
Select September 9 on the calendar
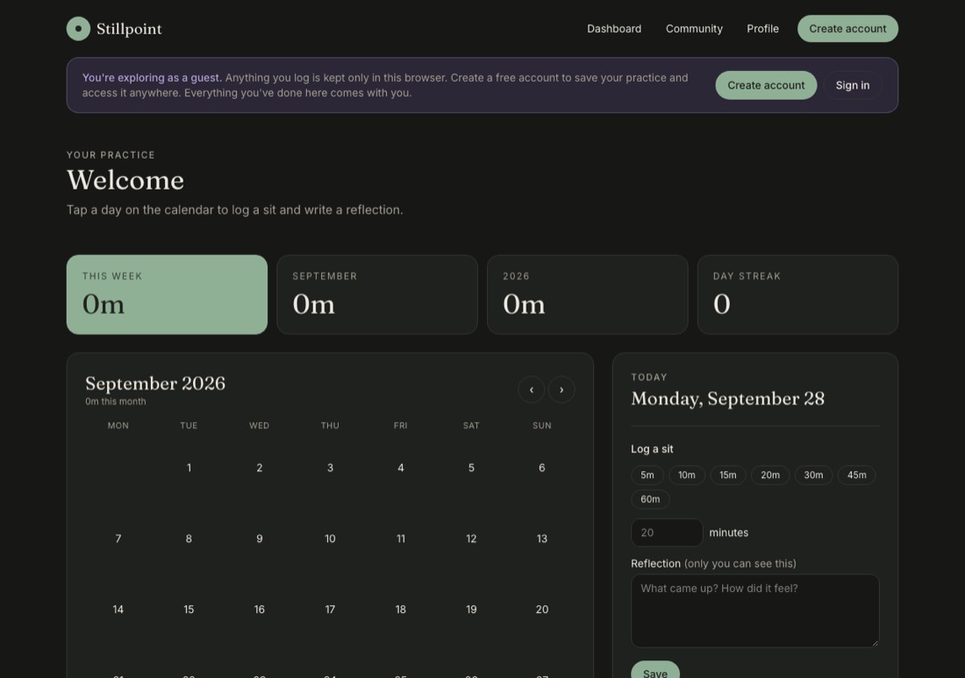[x=259, y=539]
